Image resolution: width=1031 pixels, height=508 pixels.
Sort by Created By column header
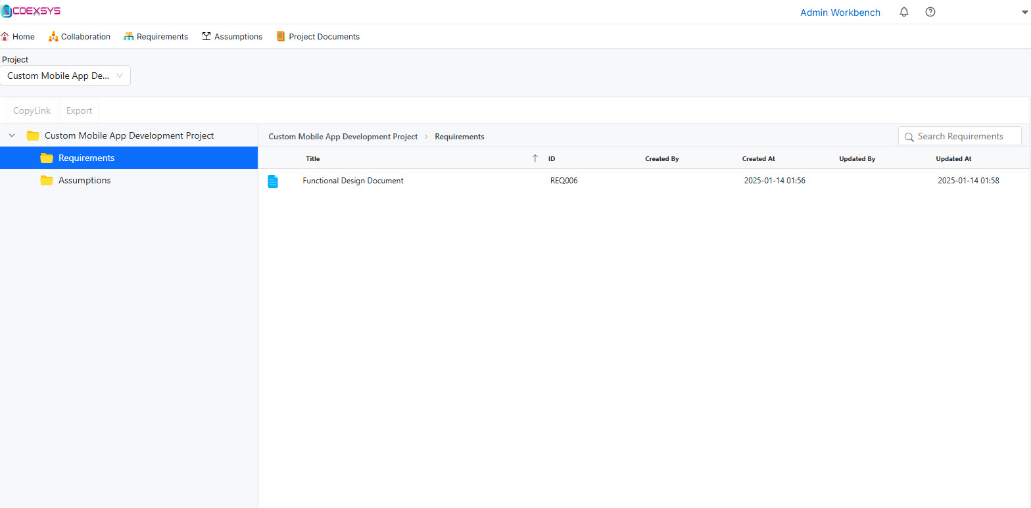[x=662, y=159]
